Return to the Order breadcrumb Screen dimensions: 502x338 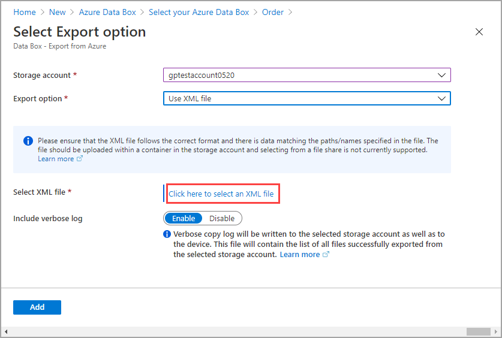click(273, 12)
